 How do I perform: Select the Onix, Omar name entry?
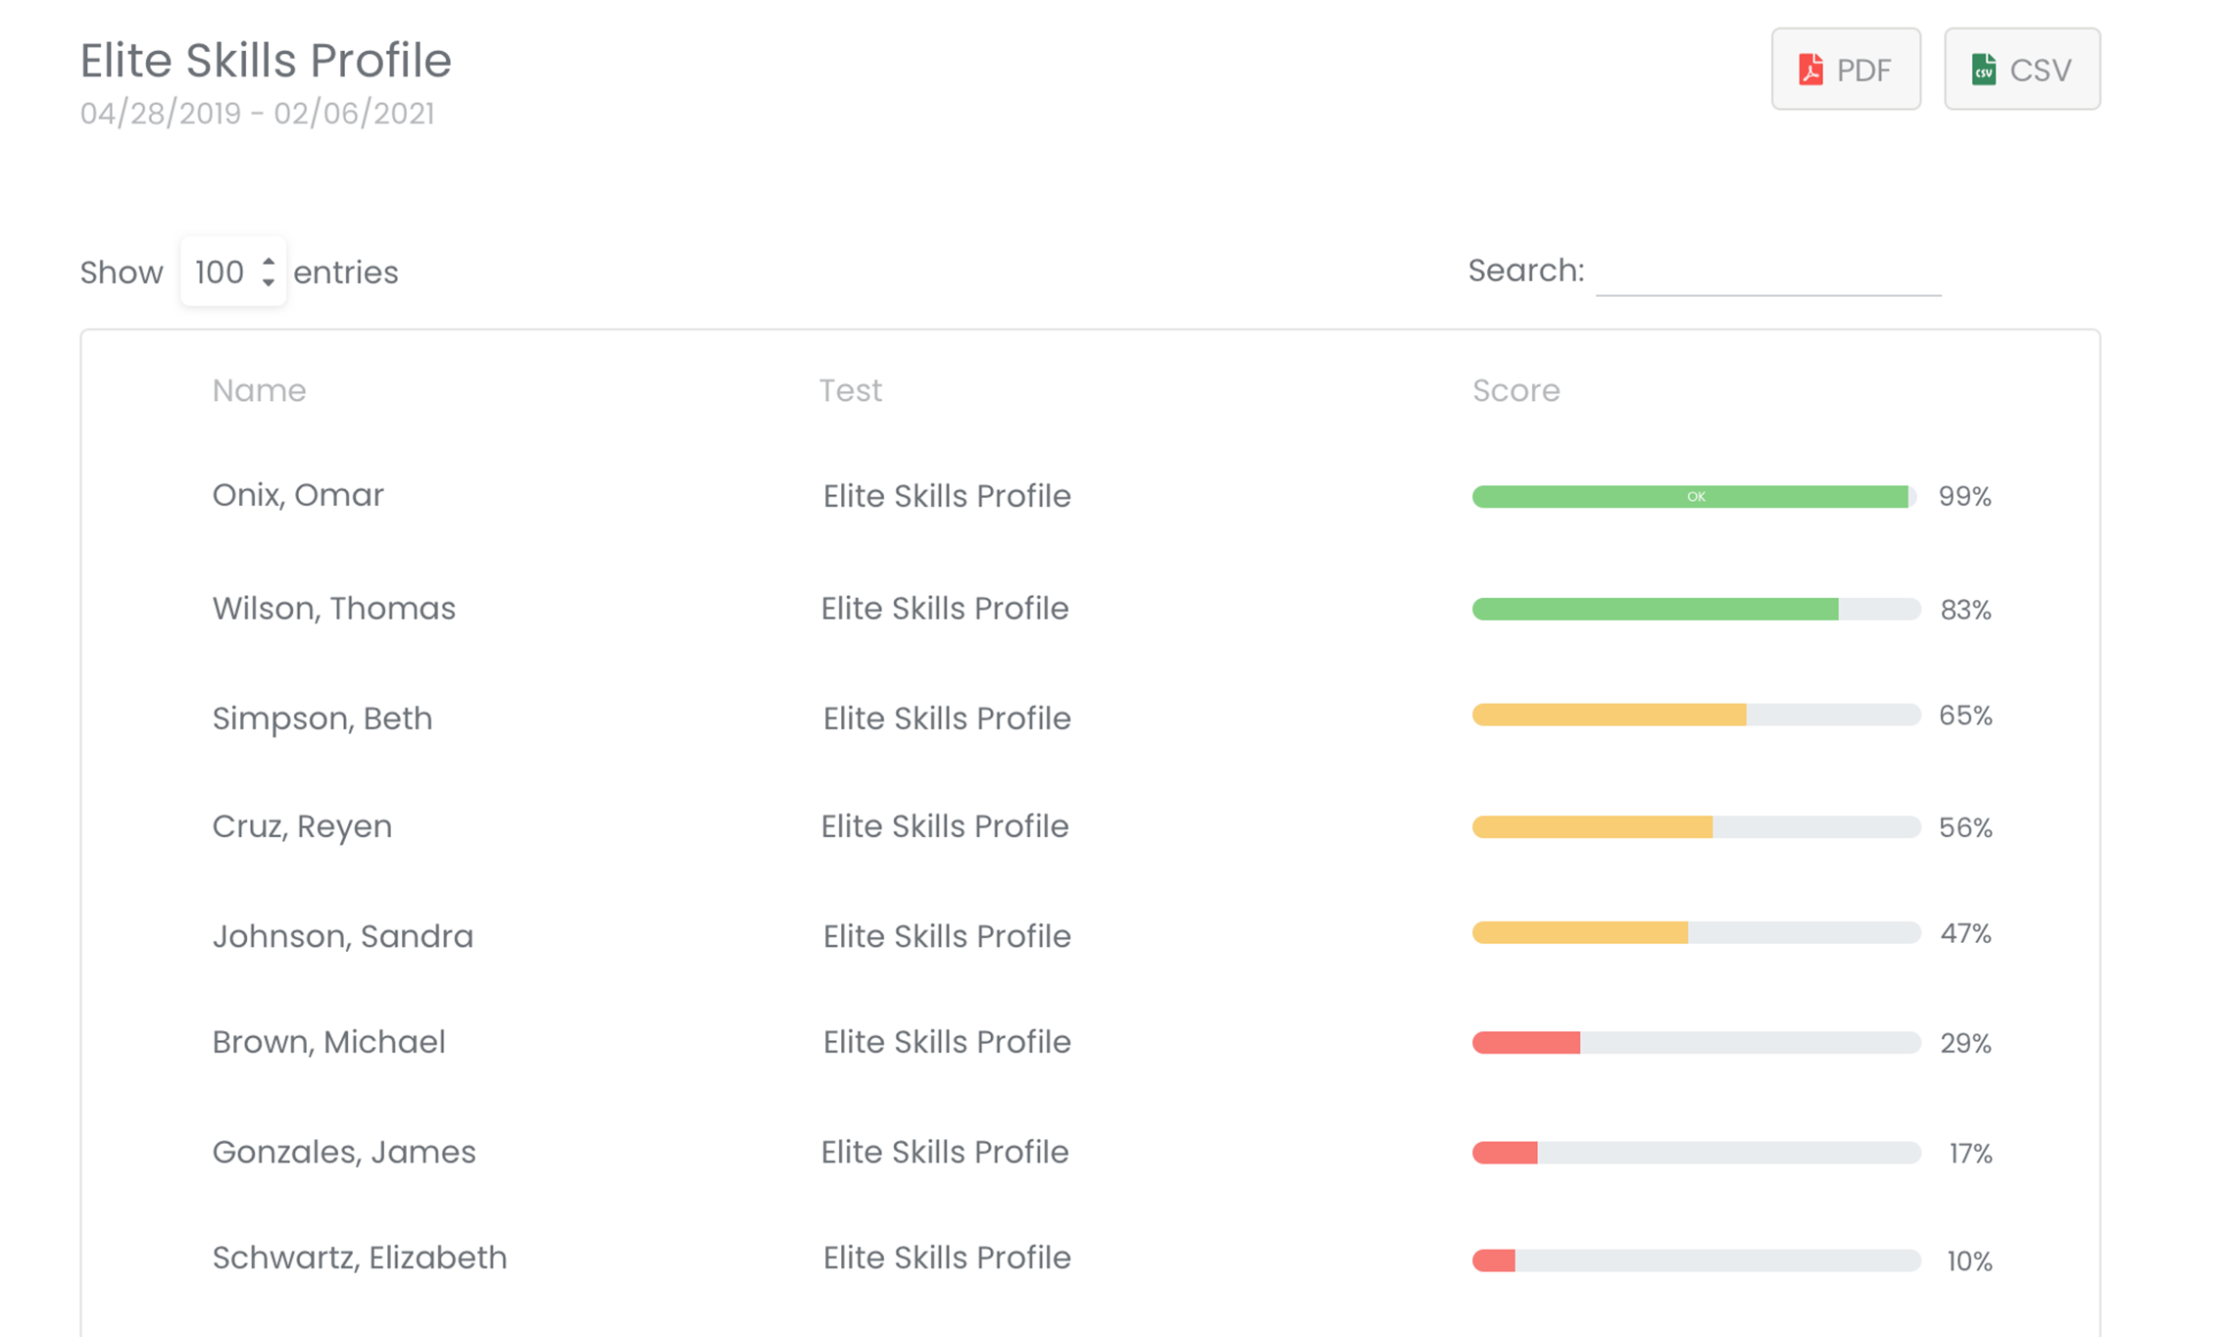point(298,495)
